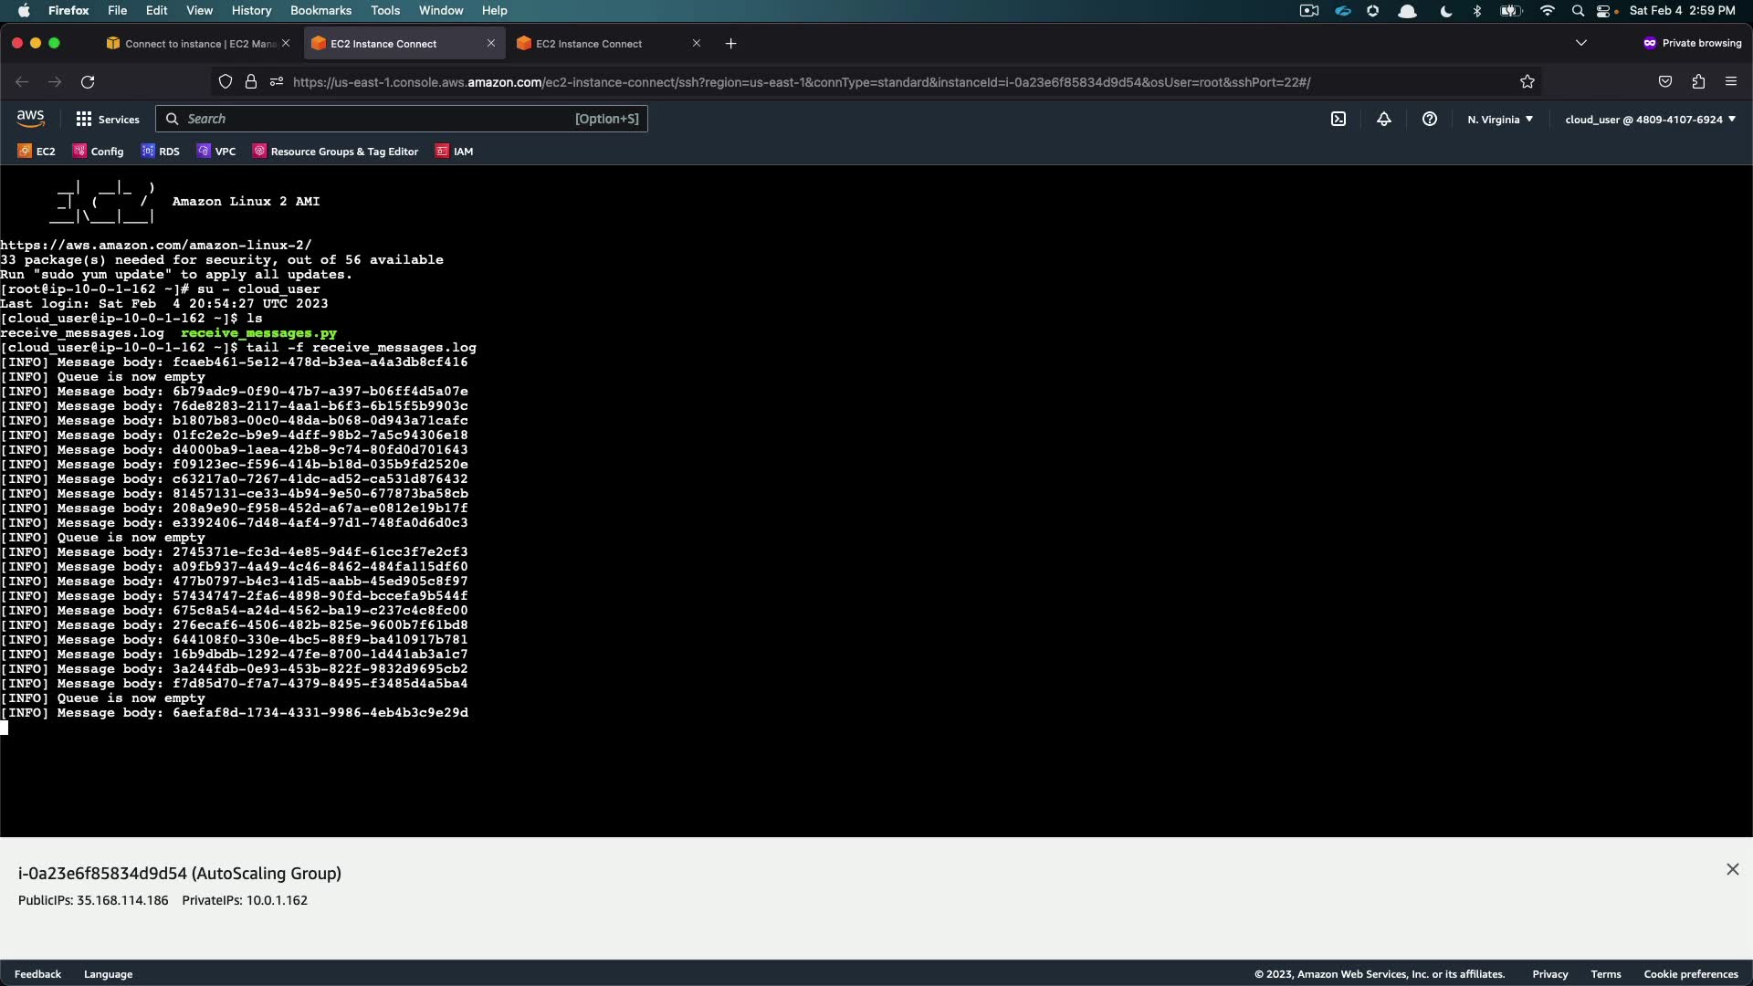The image size is (1753, 986).
Task: Click the Cookie preferences link
Action: click(1691, 974)
